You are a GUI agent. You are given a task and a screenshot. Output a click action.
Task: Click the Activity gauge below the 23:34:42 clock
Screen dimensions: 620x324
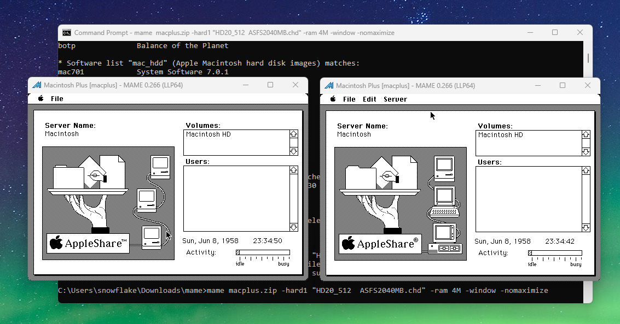click(x=555, y=253)
